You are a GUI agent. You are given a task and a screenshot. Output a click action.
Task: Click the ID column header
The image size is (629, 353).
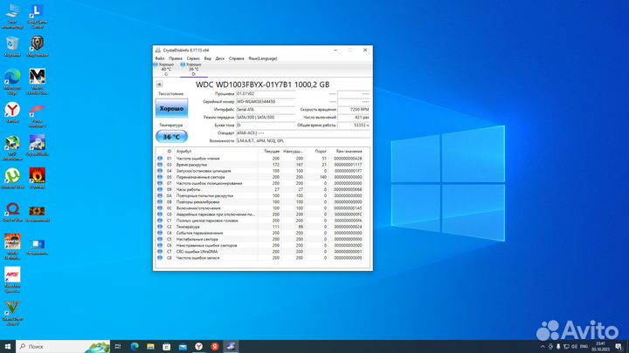coord(169,152)
